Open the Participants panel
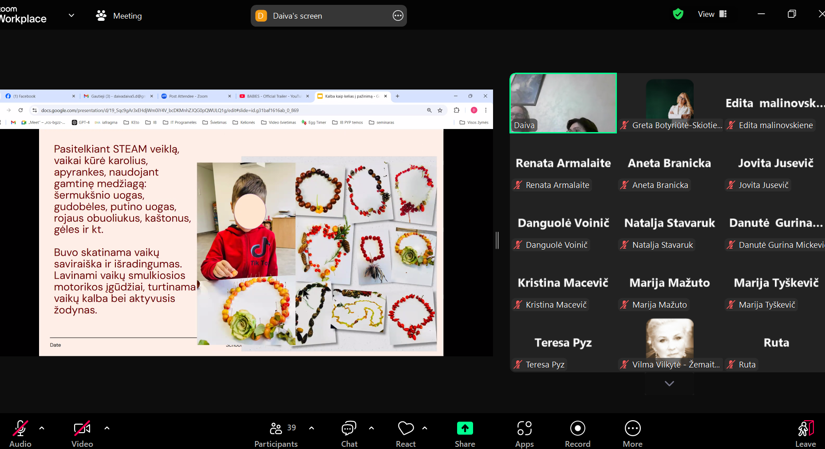 tap(276, 433)
